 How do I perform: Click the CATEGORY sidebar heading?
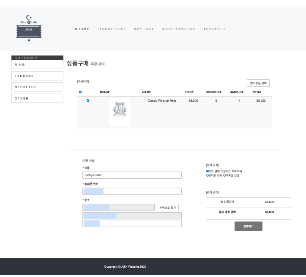pos(37,58)
